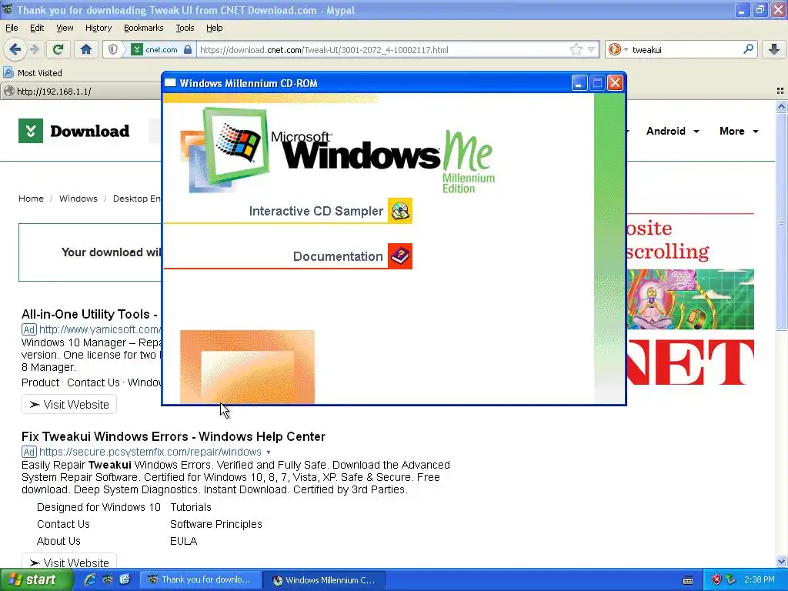The height and width of the screenshot is (591, 788).
Task: Click the browser Forward arrow button
Action: pos(34,49)
